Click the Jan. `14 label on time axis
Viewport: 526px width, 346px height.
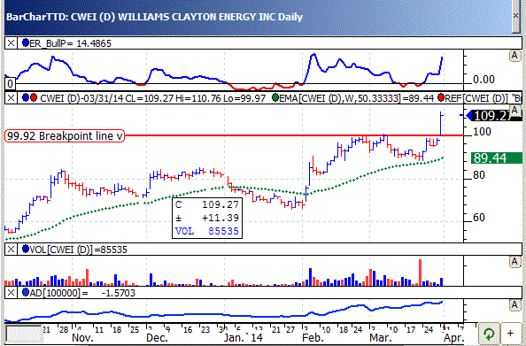tap(244, 337)
